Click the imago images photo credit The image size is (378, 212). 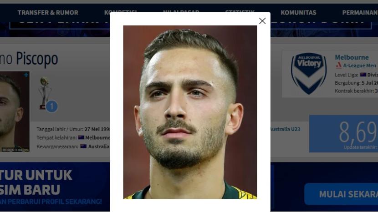coord(15,150)
